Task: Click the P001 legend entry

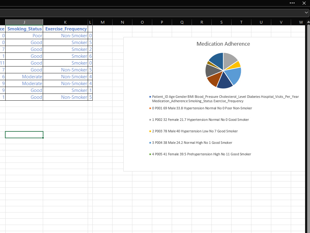Action: tap(201, 108)
